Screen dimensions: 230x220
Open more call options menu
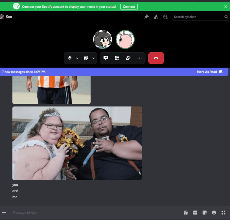pyautogui.click(x=139, y=58)
